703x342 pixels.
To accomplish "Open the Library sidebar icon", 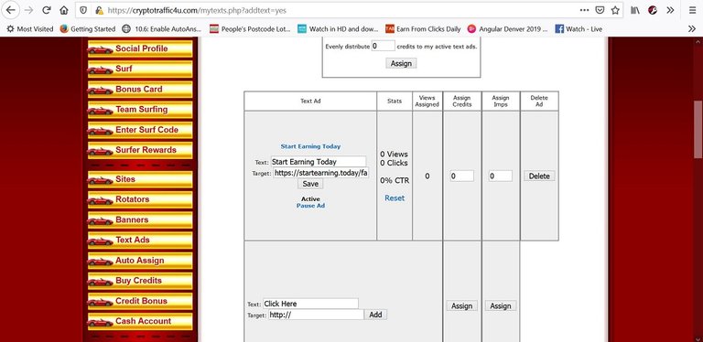I will 635,10.
